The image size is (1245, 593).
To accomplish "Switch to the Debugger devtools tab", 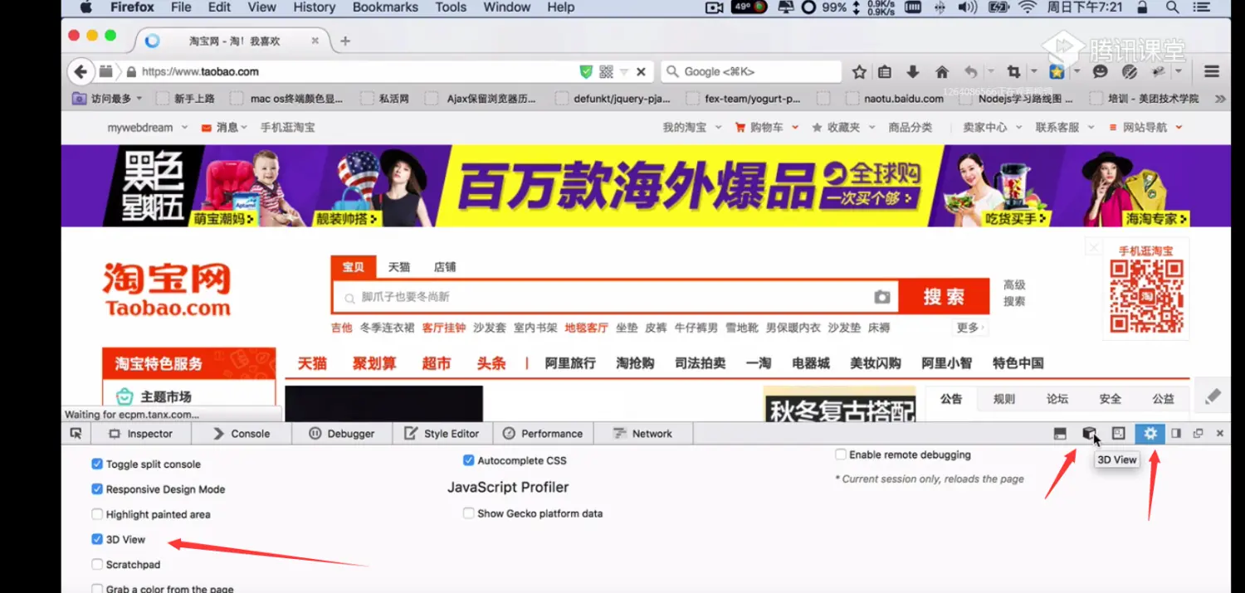I will click(x=342, y=434).
